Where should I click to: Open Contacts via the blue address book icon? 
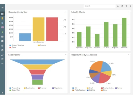click(2, 23)
